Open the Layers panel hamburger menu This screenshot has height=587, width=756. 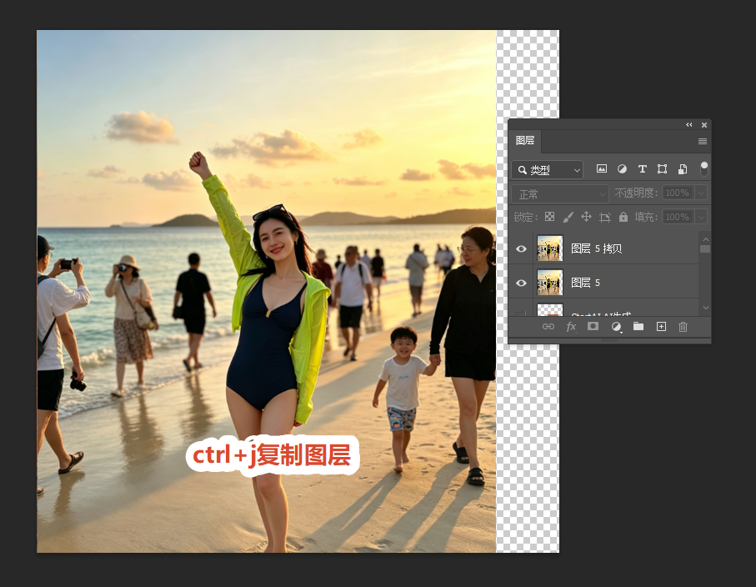(703, 141)
